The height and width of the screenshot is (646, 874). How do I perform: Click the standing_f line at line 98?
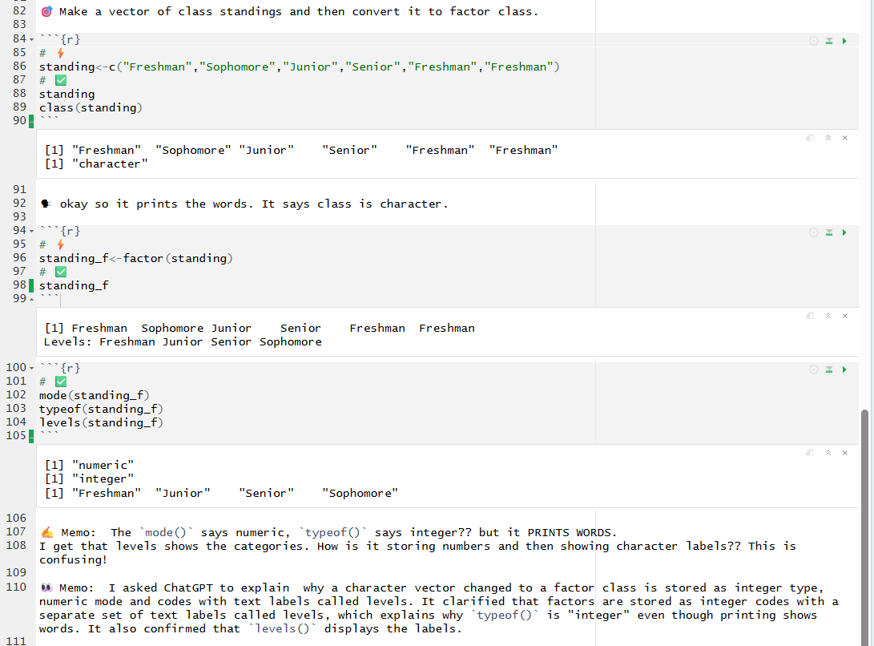74,285
